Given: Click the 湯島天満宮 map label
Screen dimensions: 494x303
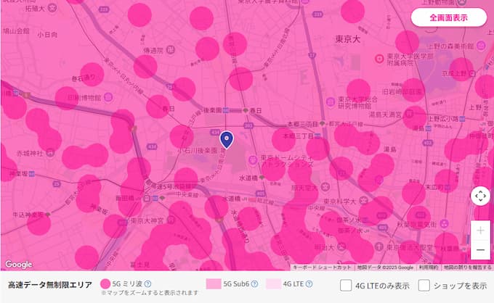Looking at the screenshot, I should 385,115.
